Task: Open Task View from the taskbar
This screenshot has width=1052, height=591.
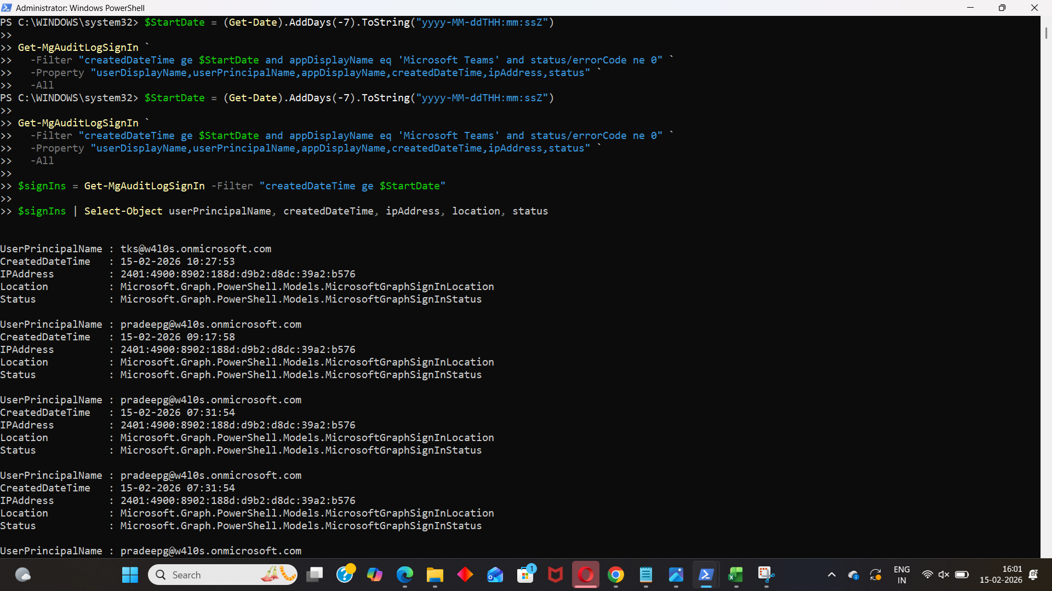Action: point(315,575)
